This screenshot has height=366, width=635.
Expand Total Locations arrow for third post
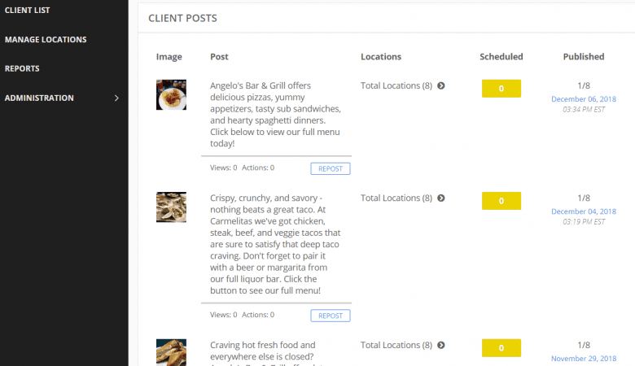441,345
